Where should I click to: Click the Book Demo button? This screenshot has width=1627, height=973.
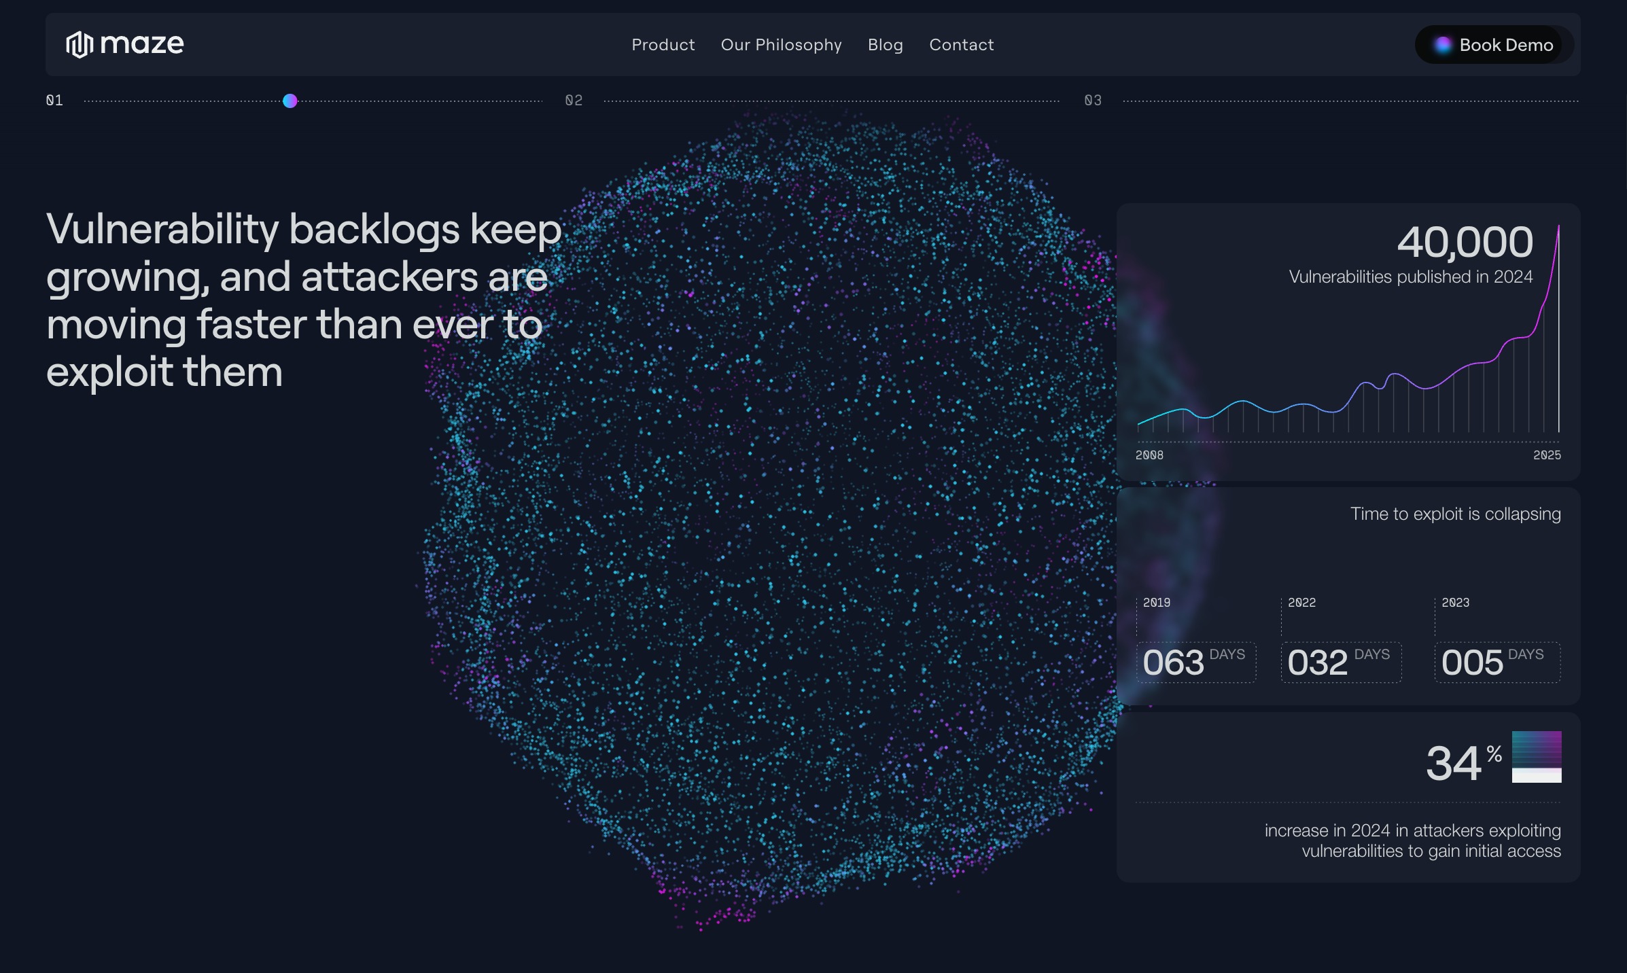coord(1494,45)
